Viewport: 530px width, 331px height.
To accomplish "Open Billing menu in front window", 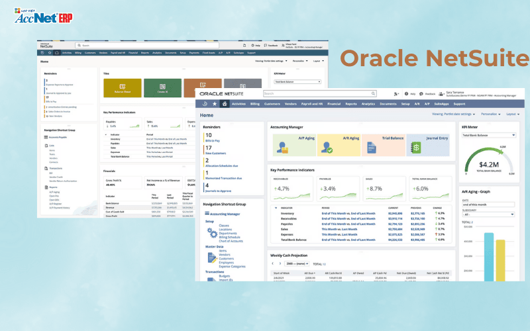I will click(x=255, y=104).
